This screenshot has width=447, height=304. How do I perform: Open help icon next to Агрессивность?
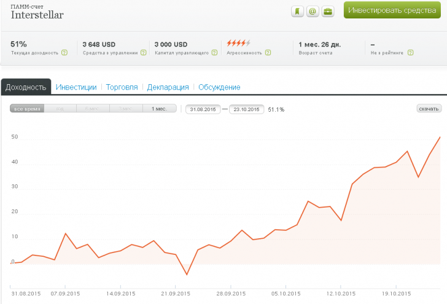point(268,53)
